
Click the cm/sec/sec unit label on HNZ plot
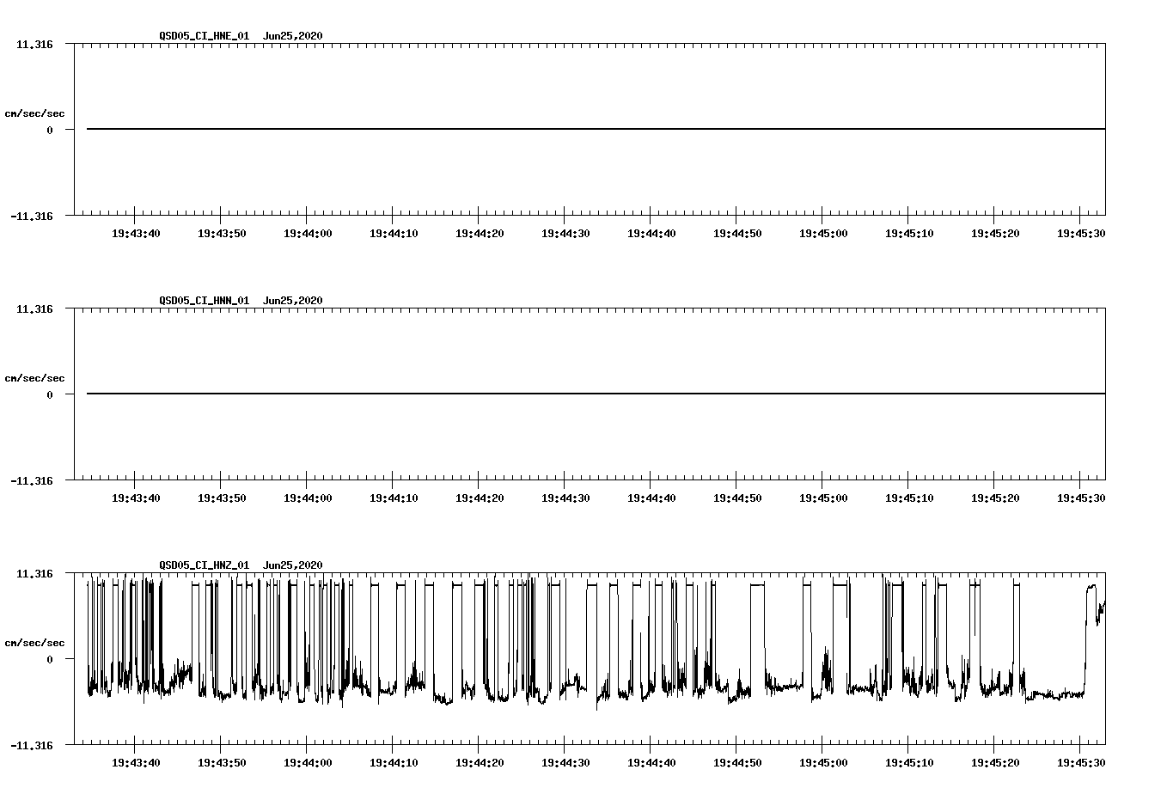click(34, 643)
